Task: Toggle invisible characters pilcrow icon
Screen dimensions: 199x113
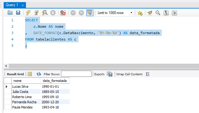Action: tap(166, 13)
